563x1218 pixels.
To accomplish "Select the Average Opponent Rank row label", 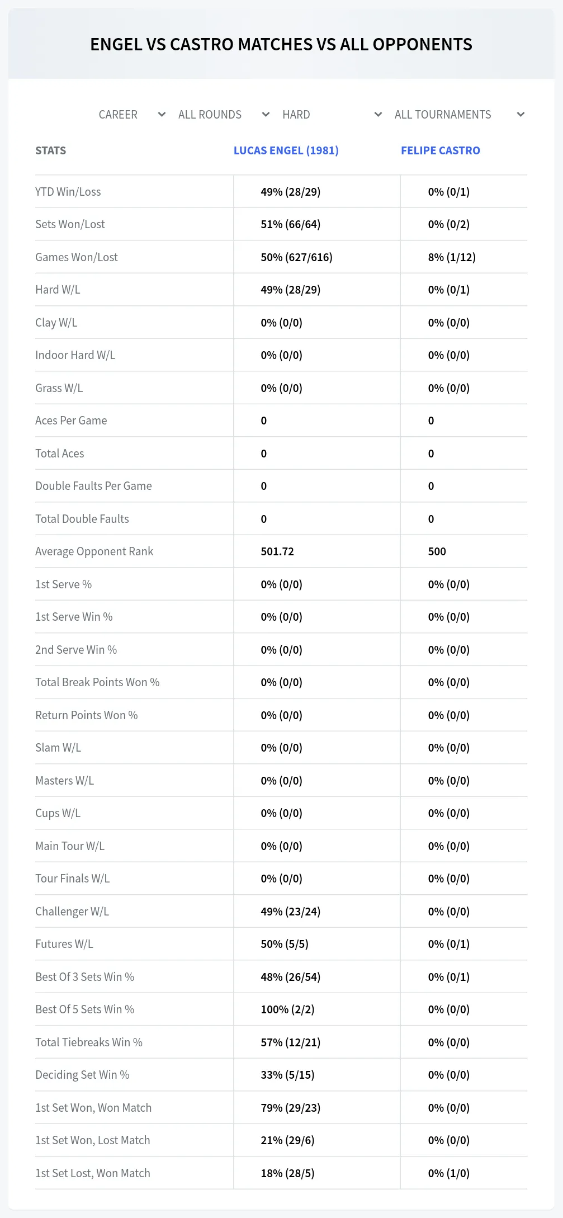I will coord(94,551).
